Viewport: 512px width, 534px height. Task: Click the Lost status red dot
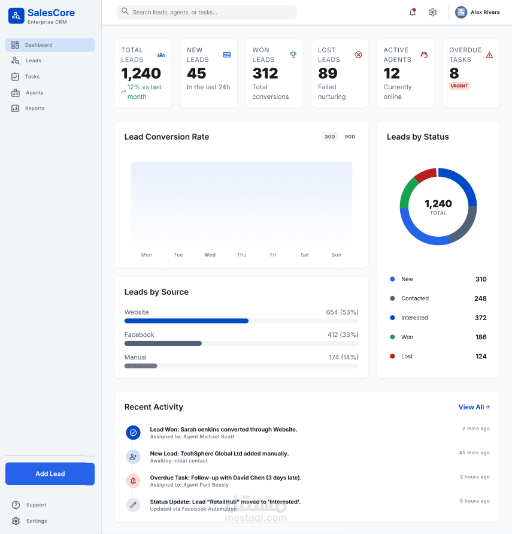[x=392, y=356]
